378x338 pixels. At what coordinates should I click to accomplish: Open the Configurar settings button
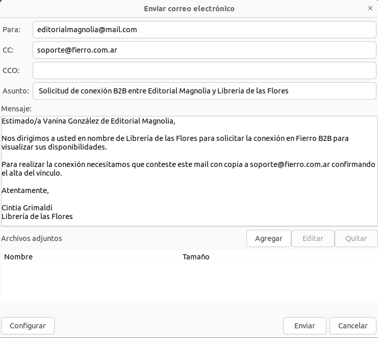tap(28, 326)
